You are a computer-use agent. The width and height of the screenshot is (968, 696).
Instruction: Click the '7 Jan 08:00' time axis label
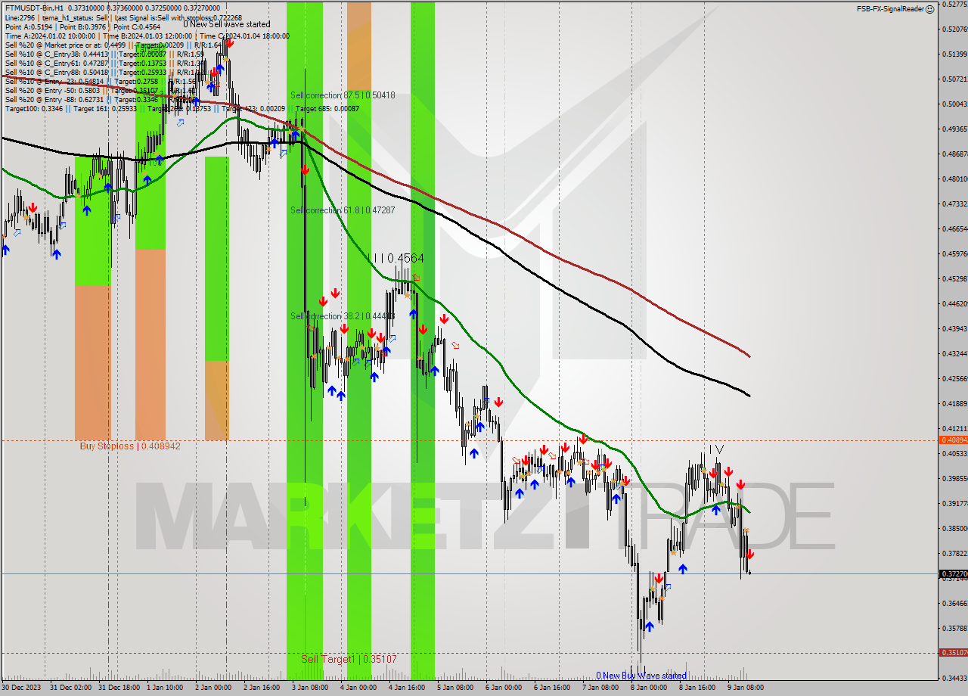pos(600,687)
